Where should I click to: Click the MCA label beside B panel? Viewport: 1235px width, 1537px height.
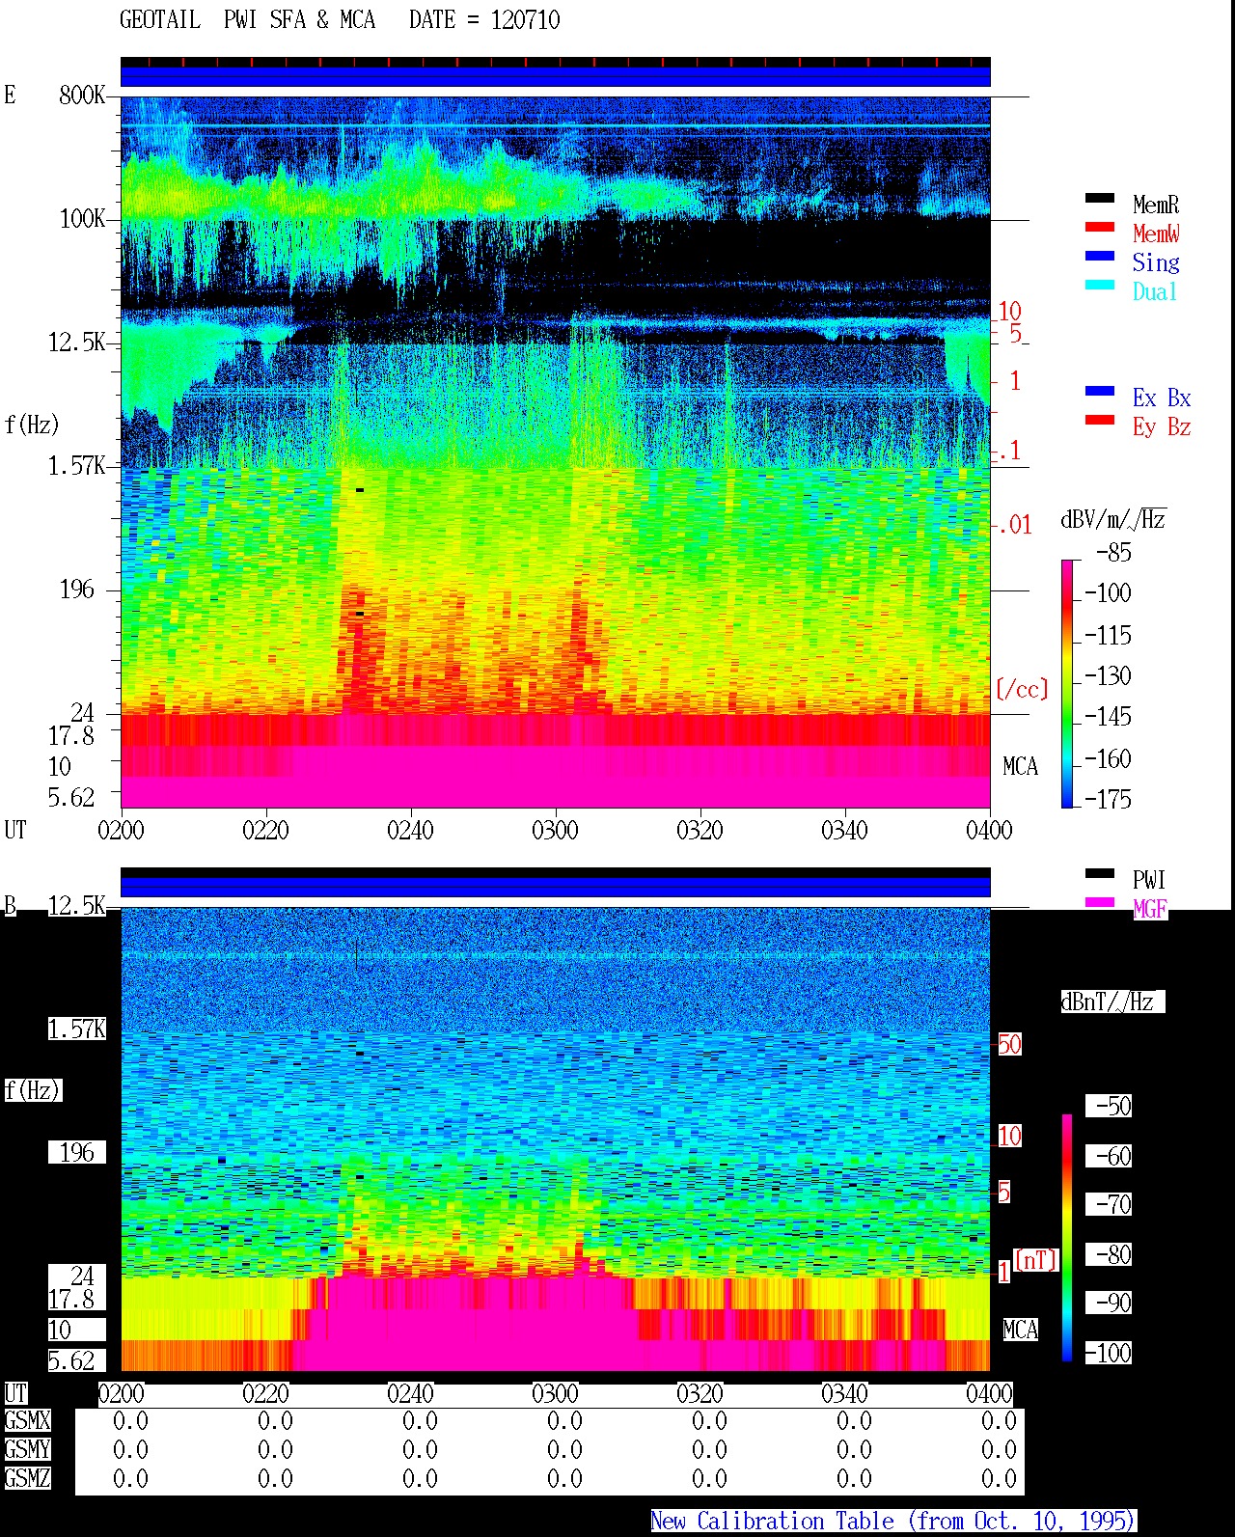(1020, 1331)
